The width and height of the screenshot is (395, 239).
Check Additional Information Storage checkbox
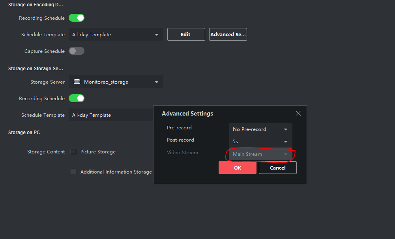[x=73, y=172]
